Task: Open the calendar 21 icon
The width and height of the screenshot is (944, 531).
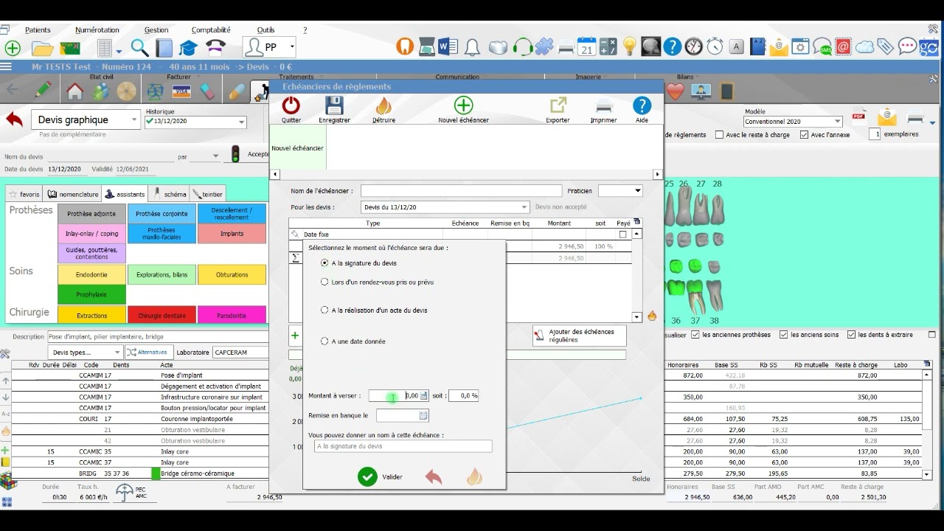Action: 586,46
